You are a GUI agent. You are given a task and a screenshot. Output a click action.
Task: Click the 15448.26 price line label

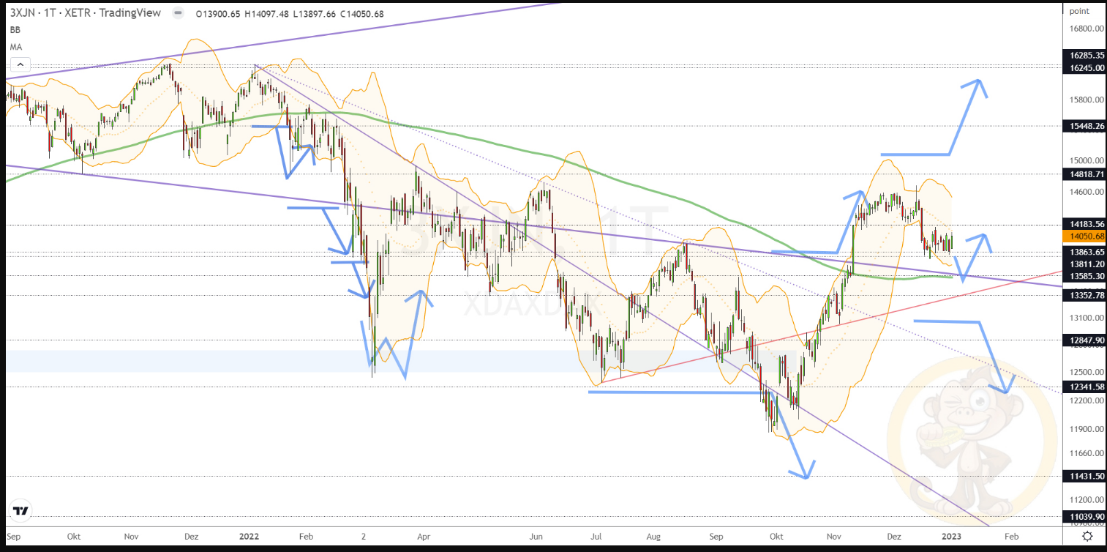[x=1086, y=126]
